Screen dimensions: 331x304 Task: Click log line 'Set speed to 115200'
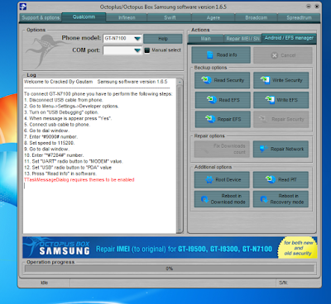pyautogui.click(x=49, y=143)
